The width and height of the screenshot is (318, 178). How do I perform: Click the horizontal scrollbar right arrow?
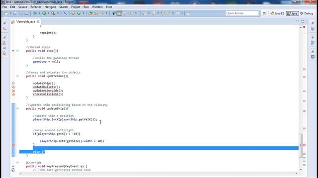pyautogui.click(x=296, y=174)
